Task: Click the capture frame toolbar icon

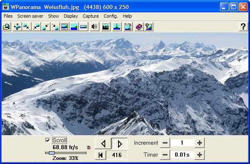Action: 128,27
